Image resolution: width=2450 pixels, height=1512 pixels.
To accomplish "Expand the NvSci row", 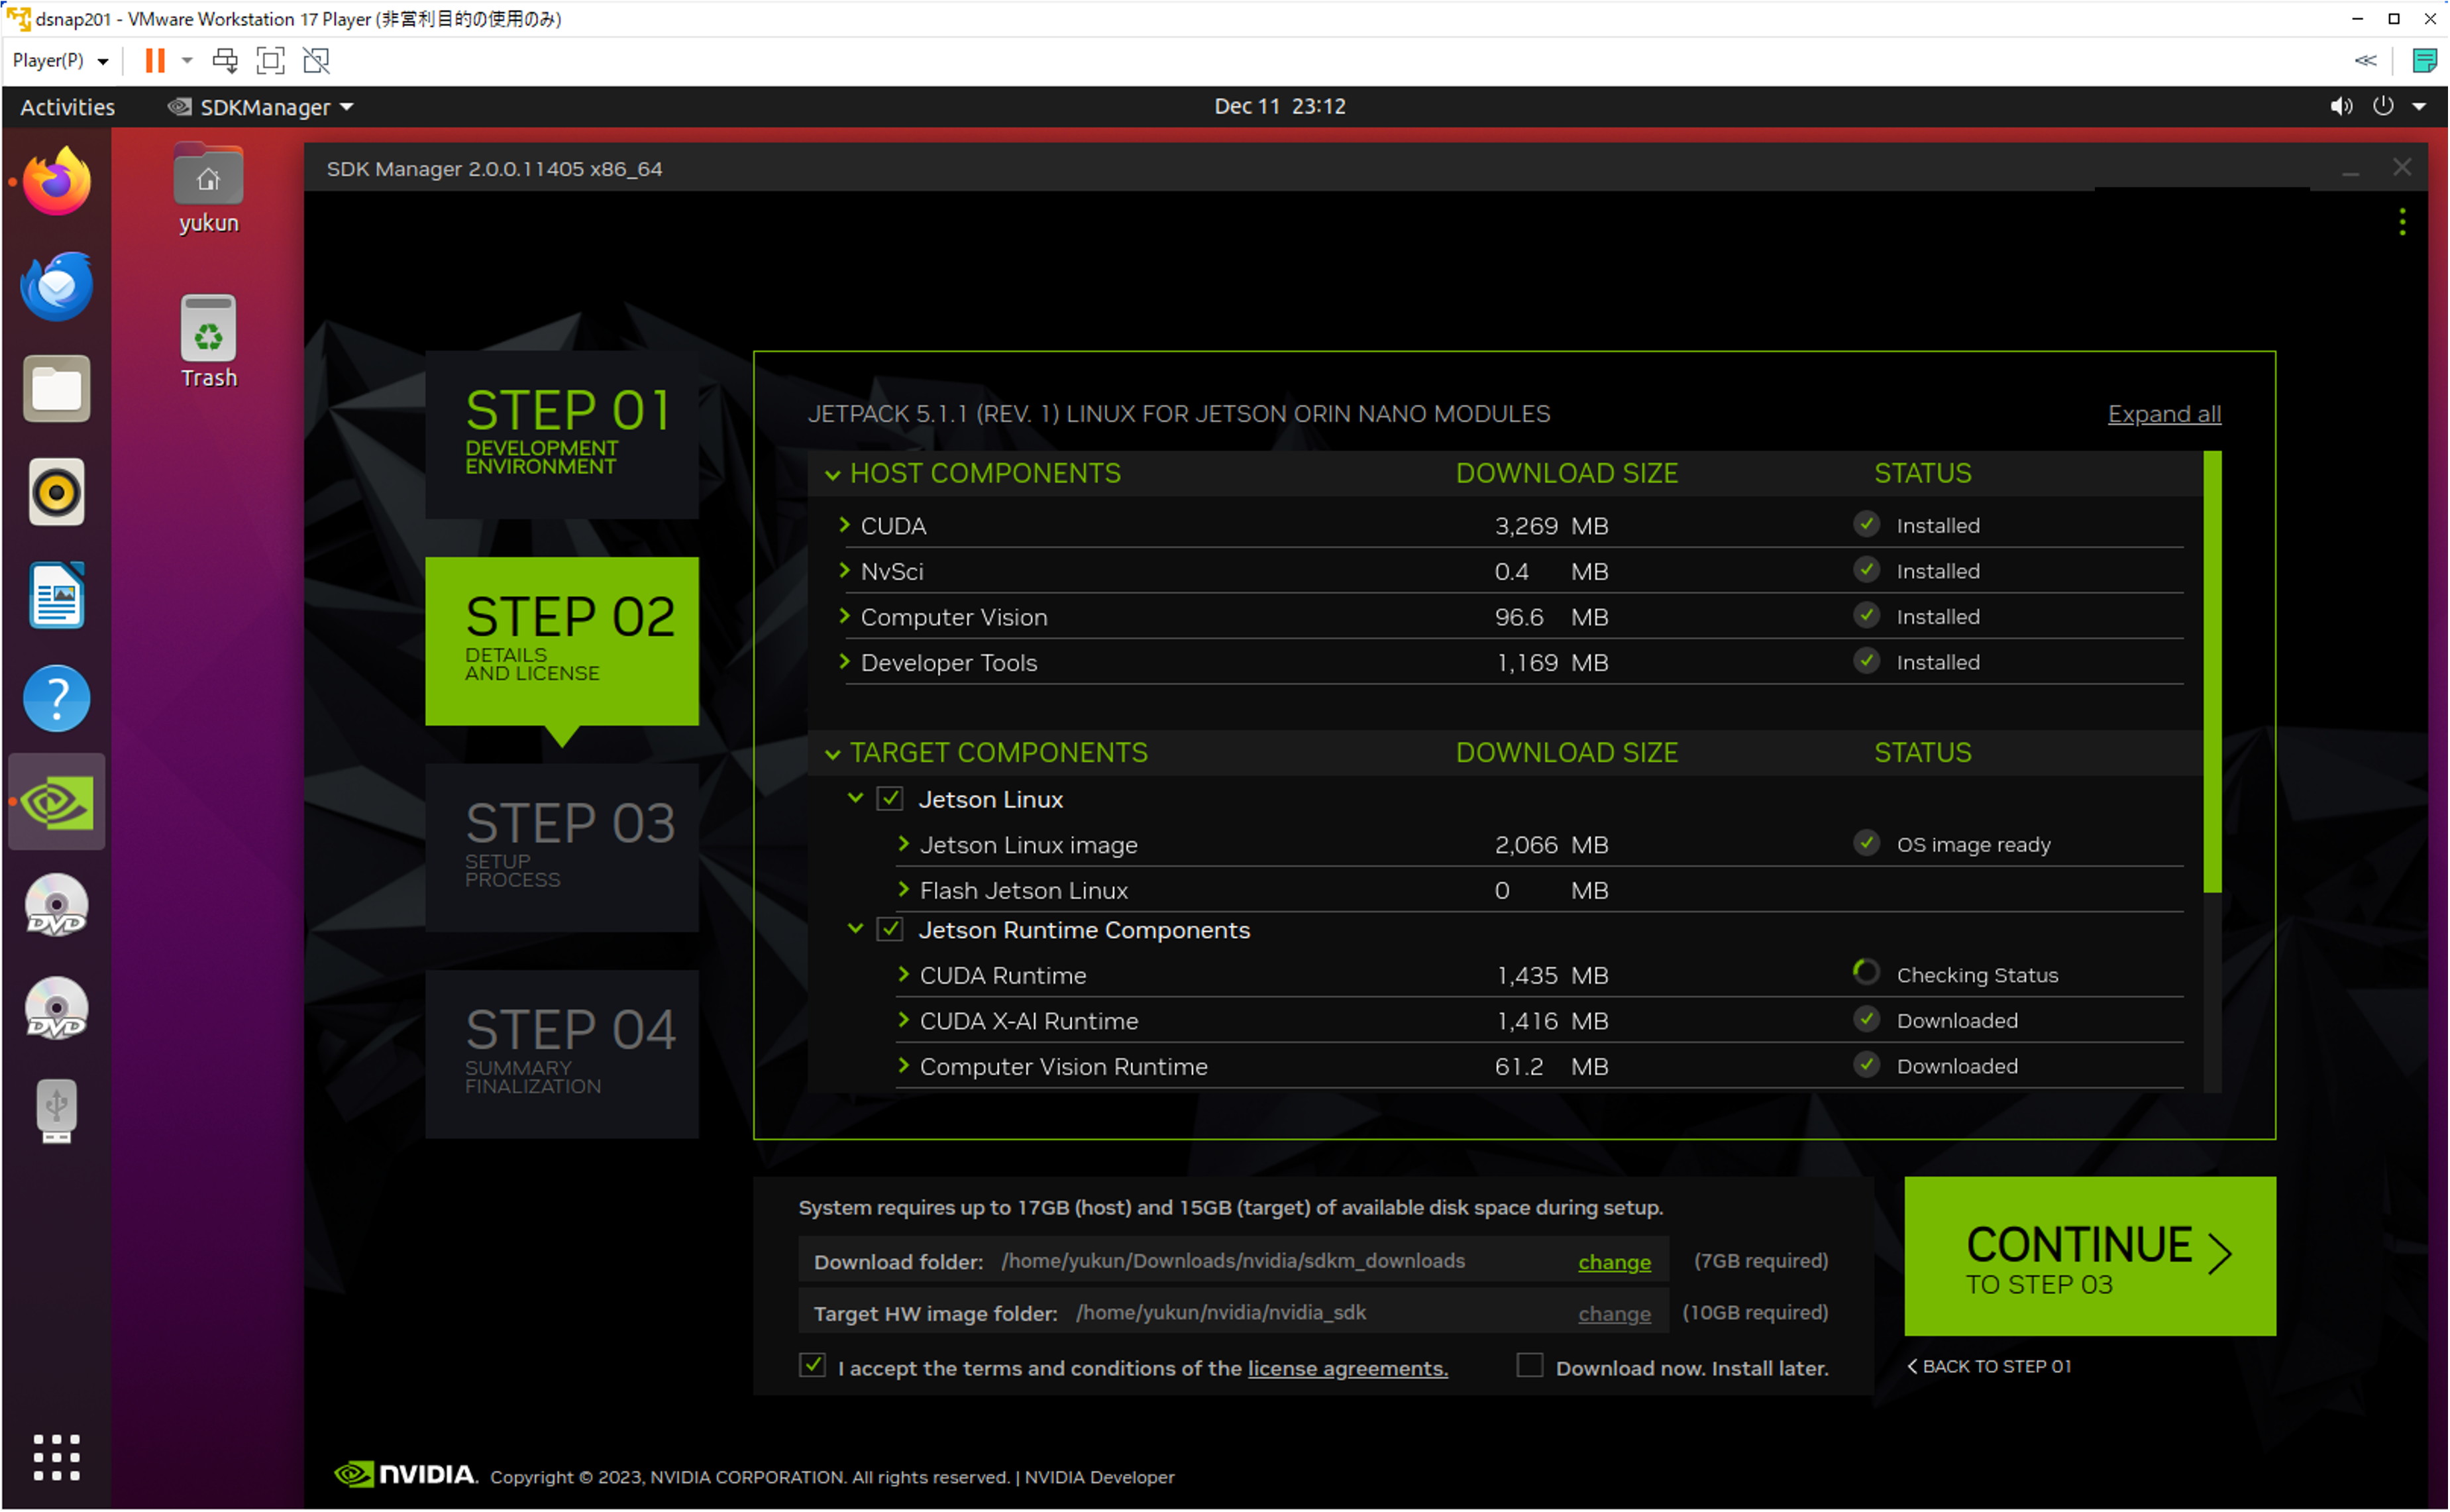I will (845, 571).
